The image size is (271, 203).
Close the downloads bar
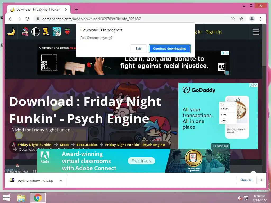point(261,180)
